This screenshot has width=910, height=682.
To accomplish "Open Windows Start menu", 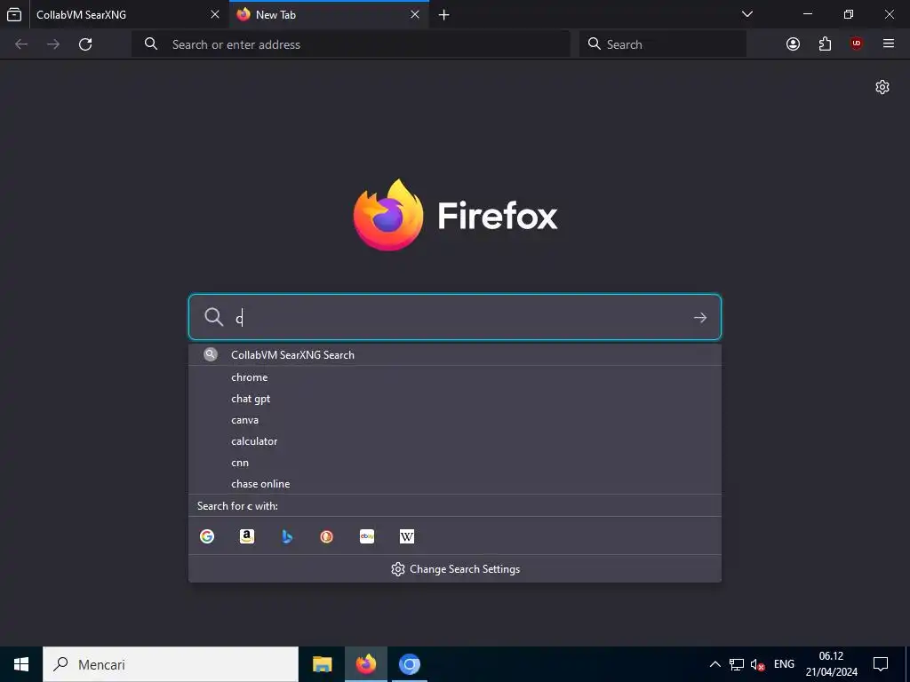I will tap(21, 664).
